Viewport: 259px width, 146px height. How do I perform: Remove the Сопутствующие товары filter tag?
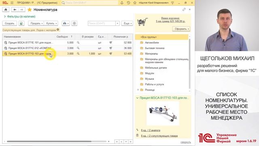click(x=58, y=30)
